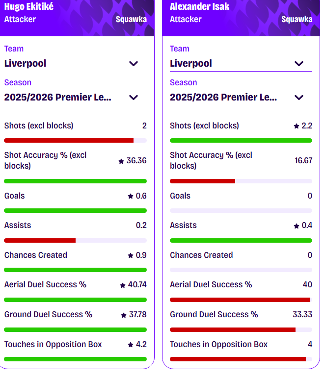Click the star next to Isak's Shots value
Screen dimensions: 324x378
pyautogui.click(x=297, y=126)
